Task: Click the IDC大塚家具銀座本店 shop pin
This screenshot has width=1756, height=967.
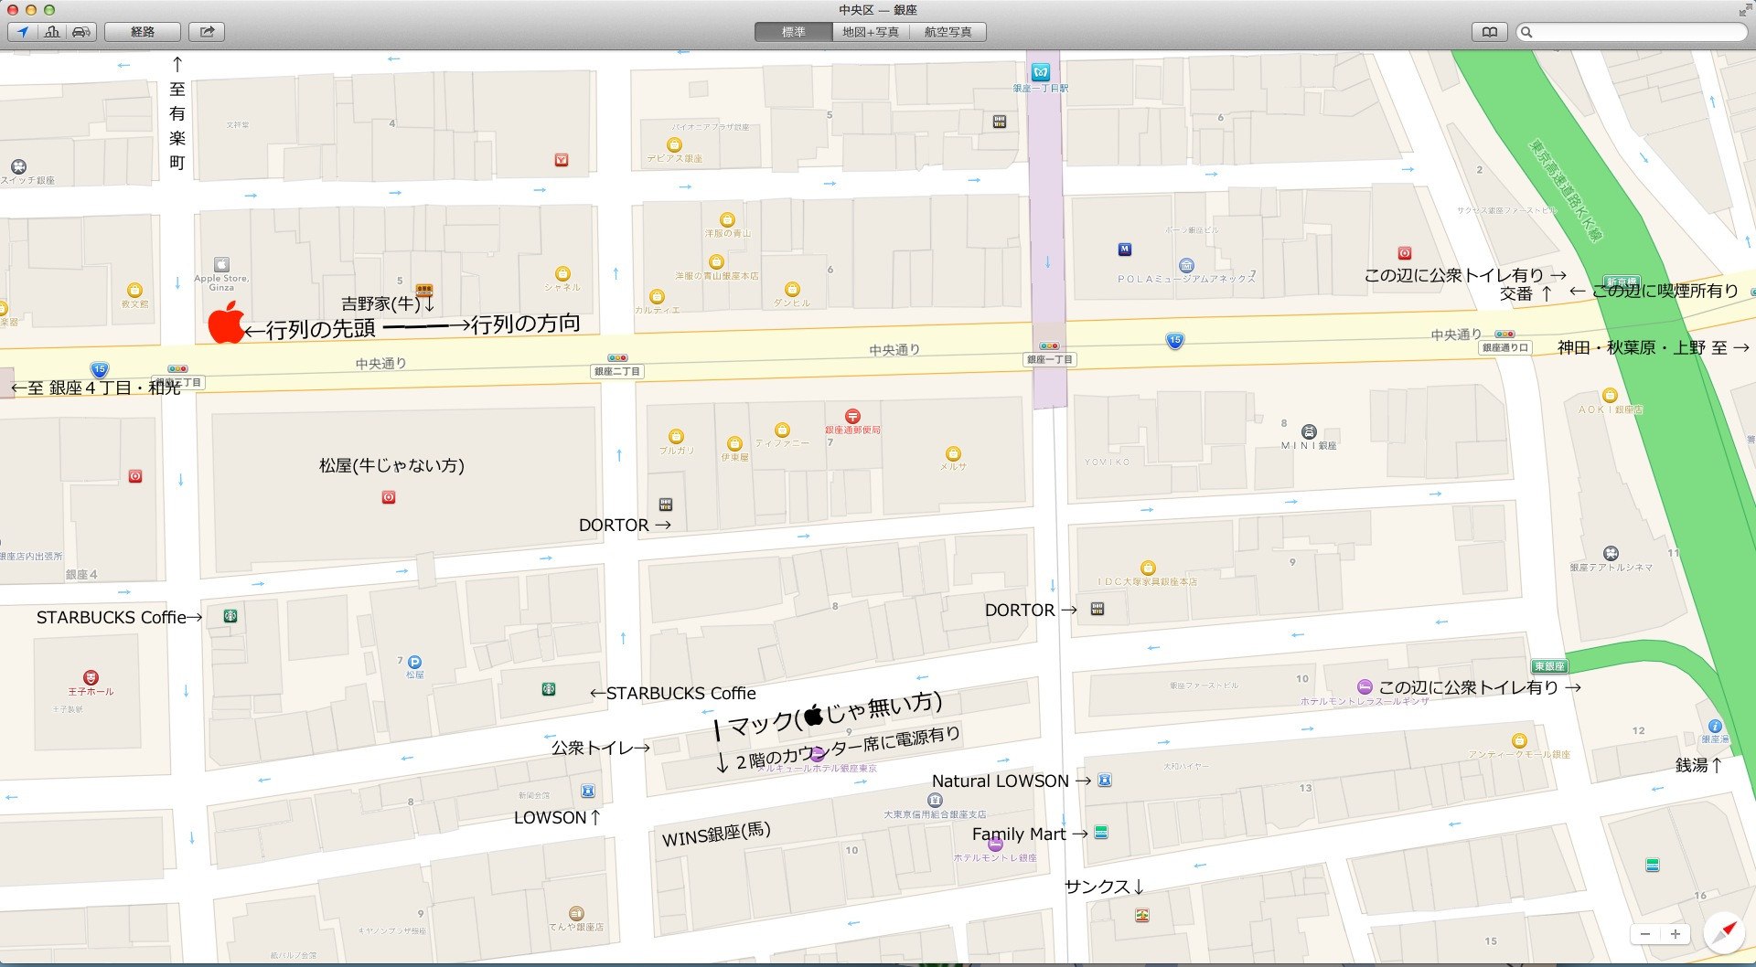Action: click(x=1148, y=568)
